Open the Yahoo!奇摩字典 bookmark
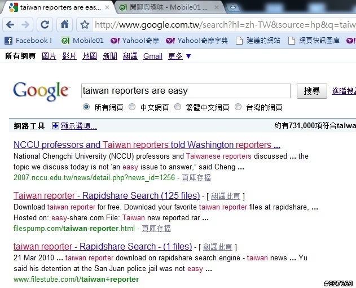 point(196,41)
